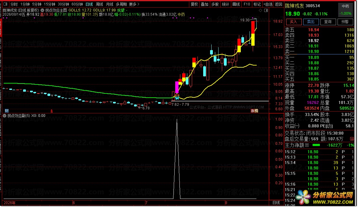Image resolution: width=358 pixels, height=207 pixels.
Task: Open the 中药 sector box
Action: 345,10
